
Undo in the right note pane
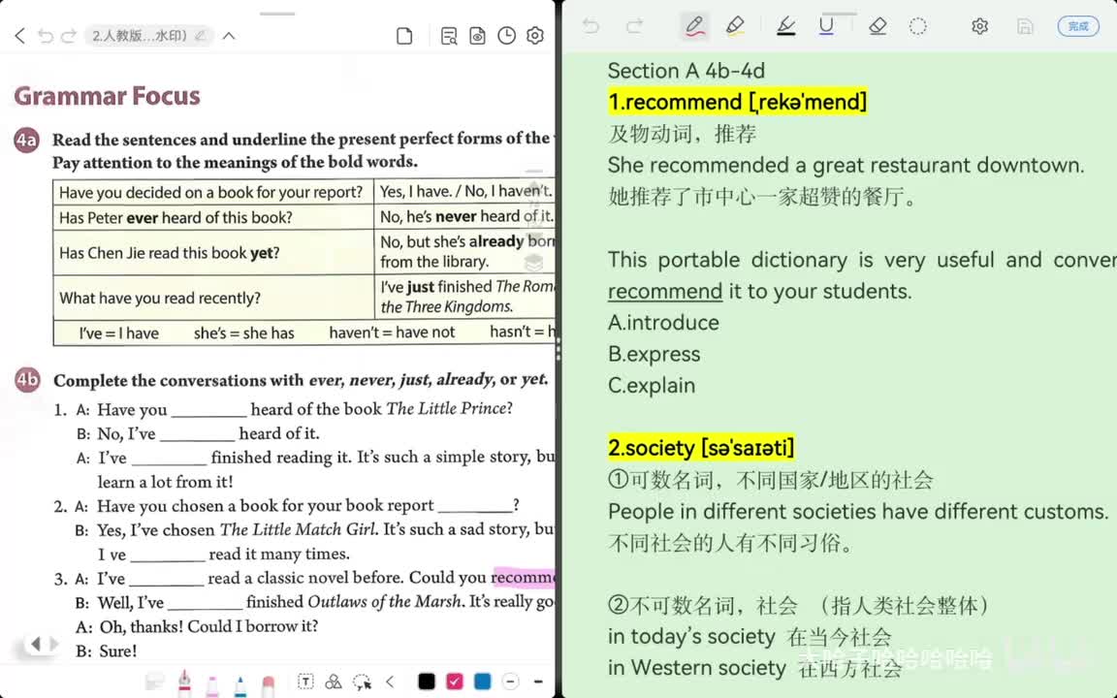pyautogui.click(x=590, y=26)
